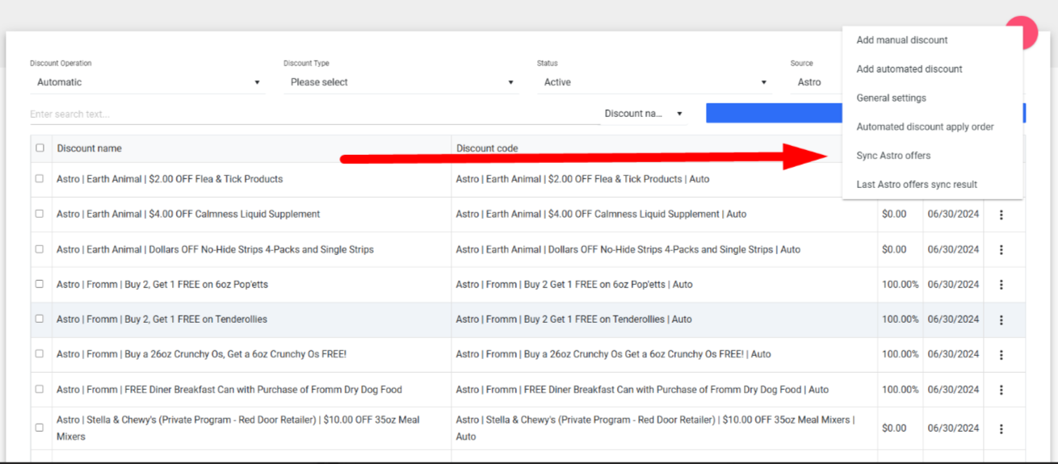Open row menu for Dollars OFF No-Hide Strips

[x=1001, y=250]
